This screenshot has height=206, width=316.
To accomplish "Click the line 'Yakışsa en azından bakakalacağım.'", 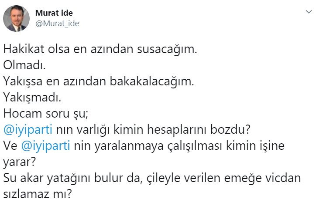I will coord(99,81).
